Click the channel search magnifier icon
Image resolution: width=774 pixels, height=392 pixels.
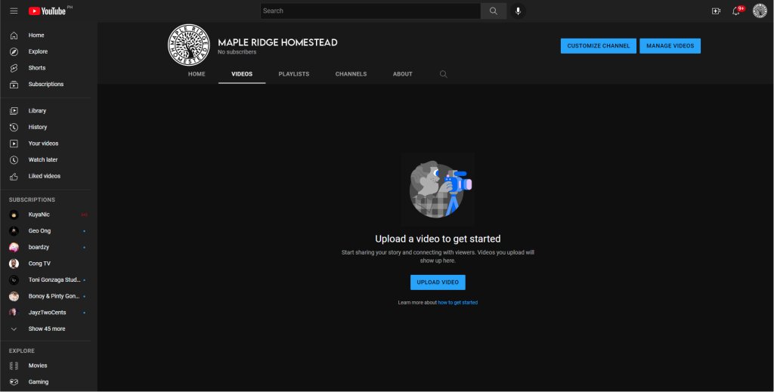tap(443, 74)
